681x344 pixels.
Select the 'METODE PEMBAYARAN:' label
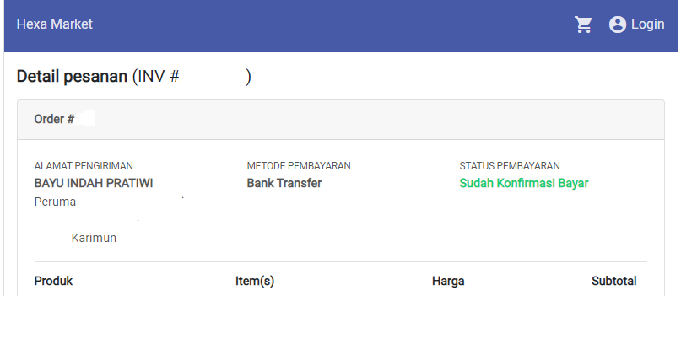click(300, 166)
